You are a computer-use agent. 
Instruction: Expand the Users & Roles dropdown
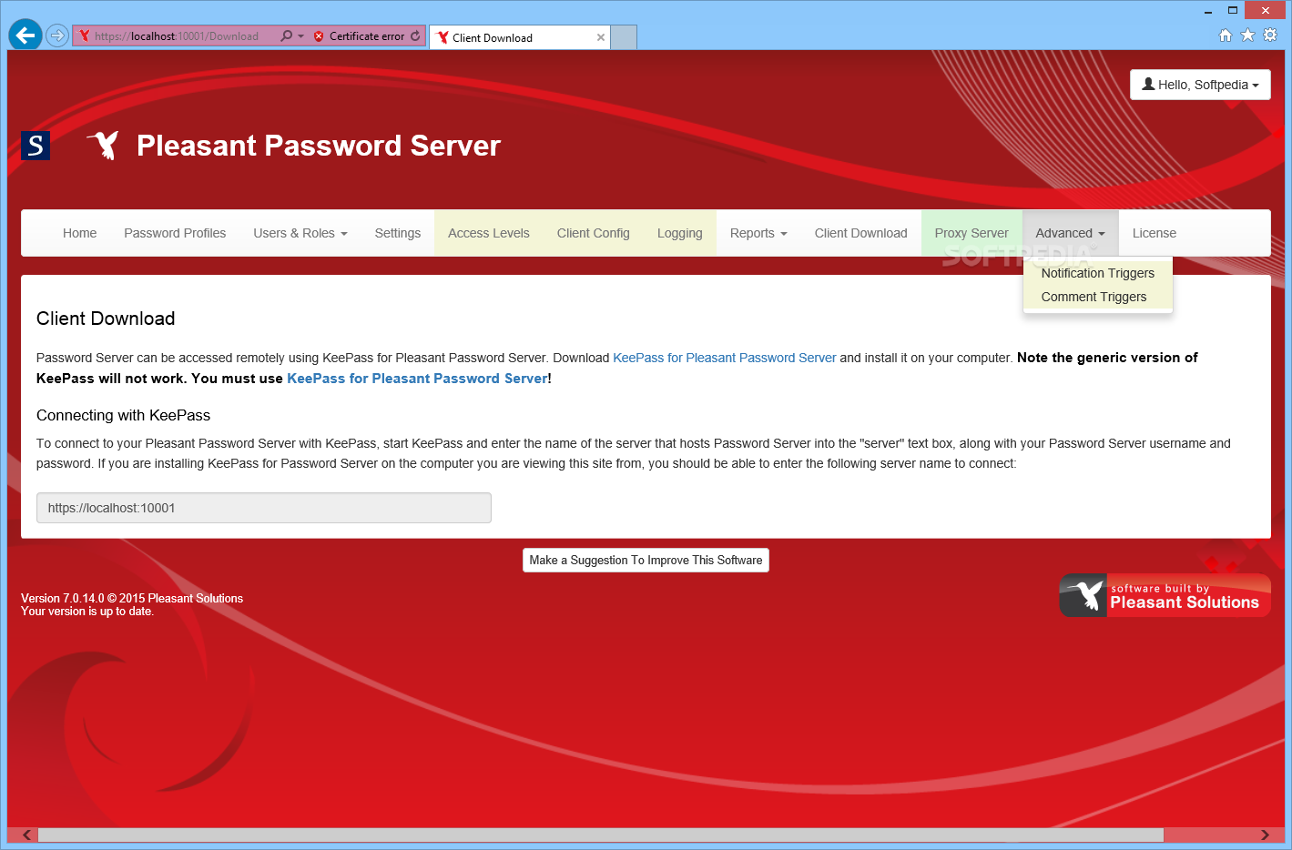[300, 233]
